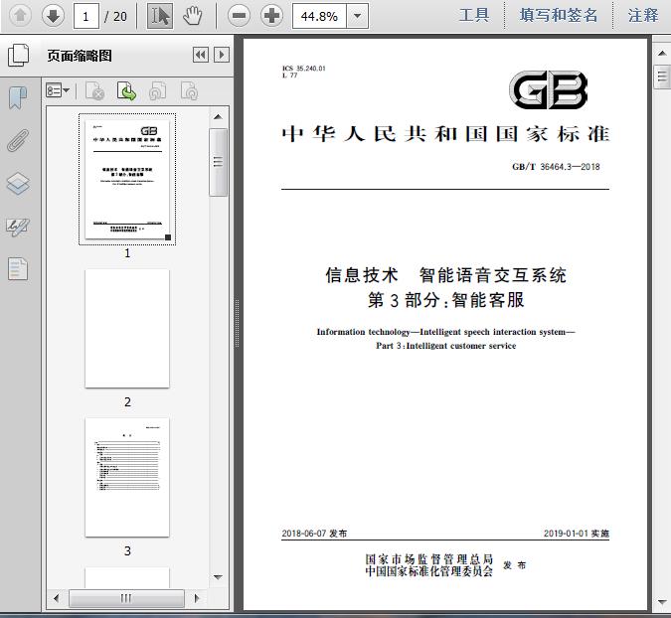Zoom in with the plus button
The image size is (671, 618).
pos(271,15)
